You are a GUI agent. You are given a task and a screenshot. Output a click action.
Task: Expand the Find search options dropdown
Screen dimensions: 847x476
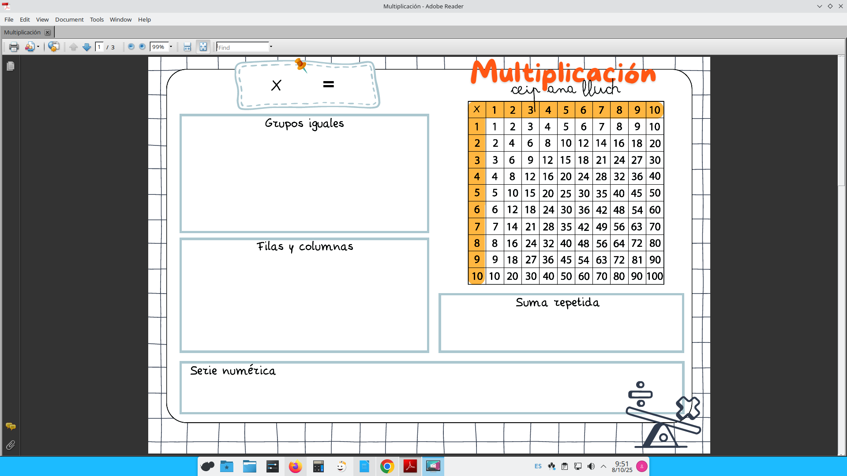pos(271,47)
